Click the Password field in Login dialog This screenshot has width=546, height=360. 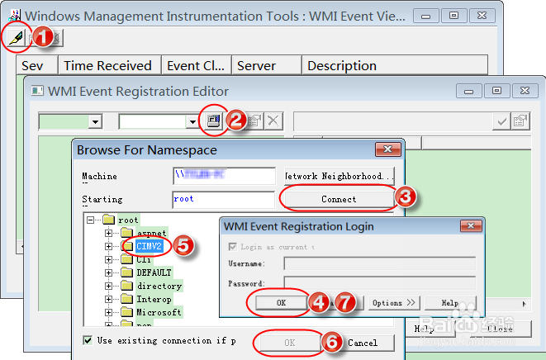point(379,282)
